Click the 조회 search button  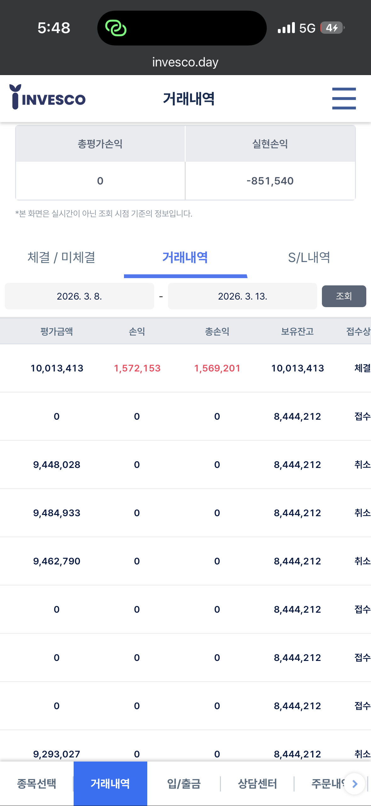(344, 296)
